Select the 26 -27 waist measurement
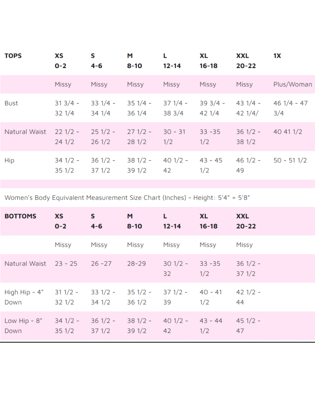The height and width of the screenshot is (394, 315). tap(101, 264)
